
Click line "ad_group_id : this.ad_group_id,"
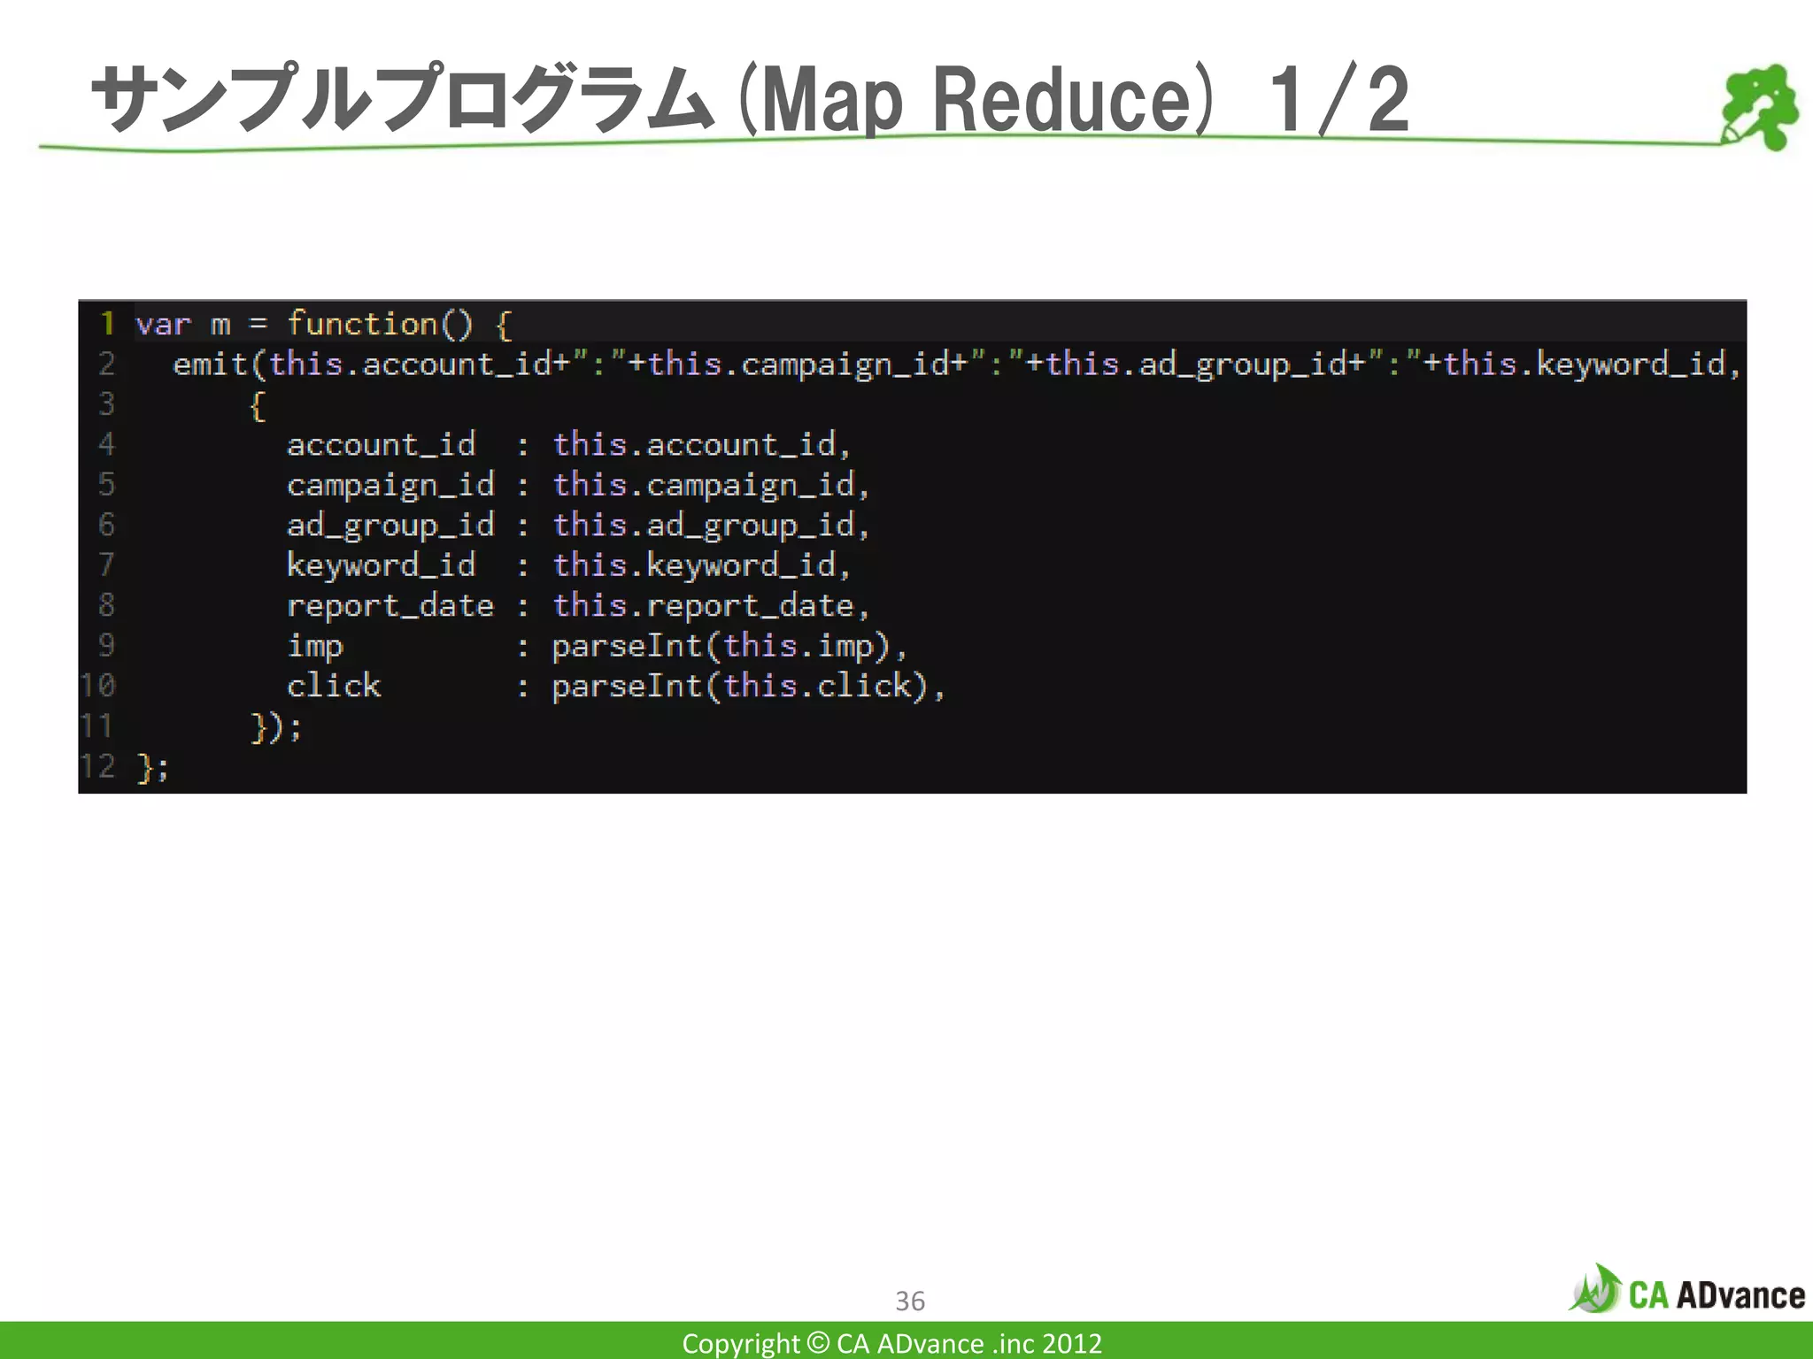click(x=579, y=526)
